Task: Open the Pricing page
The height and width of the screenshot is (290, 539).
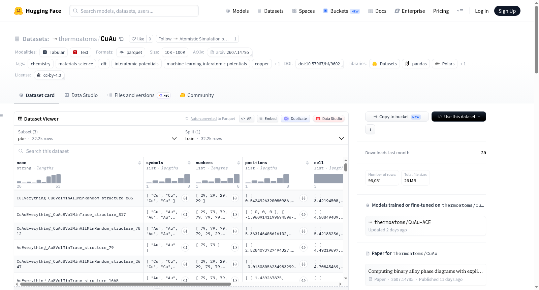Action: click(441, 11)
